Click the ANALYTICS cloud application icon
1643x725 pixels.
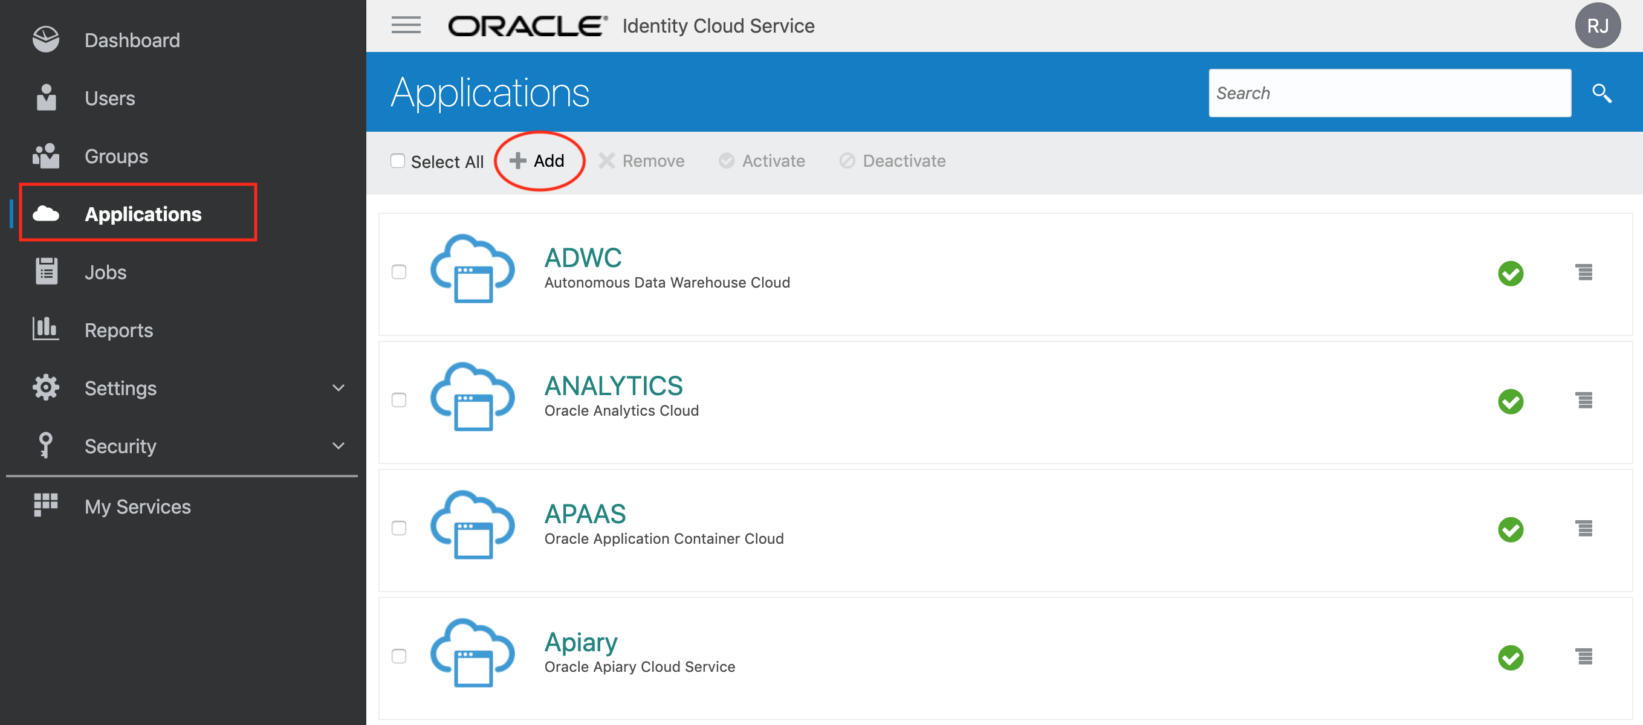(x=473, y=398)
